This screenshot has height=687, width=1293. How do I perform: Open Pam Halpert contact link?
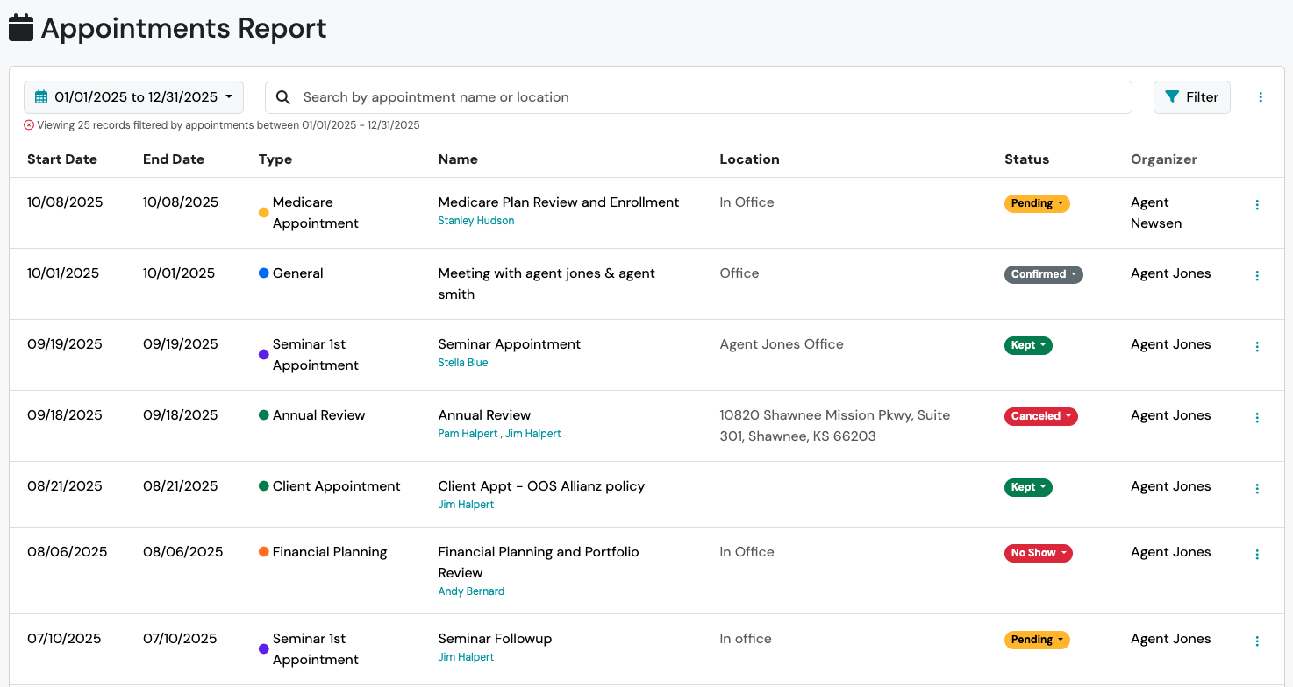(x=468, y=434)
